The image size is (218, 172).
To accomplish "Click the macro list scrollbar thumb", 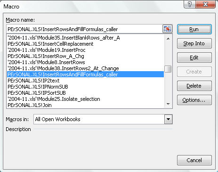I will click(168, 69).
